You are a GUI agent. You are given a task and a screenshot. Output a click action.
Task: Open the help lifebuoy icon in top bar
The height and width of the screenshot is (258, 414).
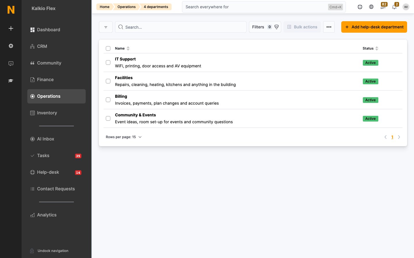[x=360, y=7]
